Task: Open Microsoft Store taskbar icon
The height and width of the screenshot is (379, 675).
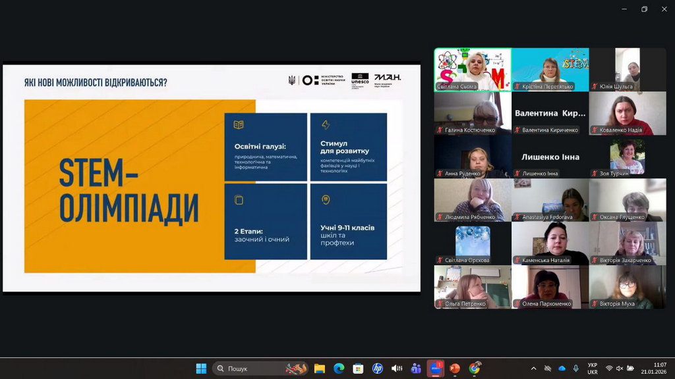Action: point(358,368)
